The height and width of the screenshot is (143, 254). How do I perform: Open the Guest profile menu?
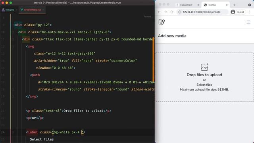pos(237,12)
